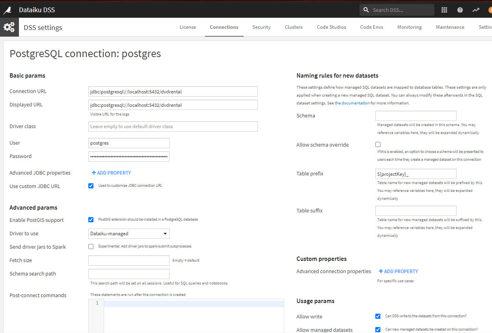Click the Connection URL field
Image resolution: width=492 pixels, height=333 pixels.
click(x=173, y=91)
